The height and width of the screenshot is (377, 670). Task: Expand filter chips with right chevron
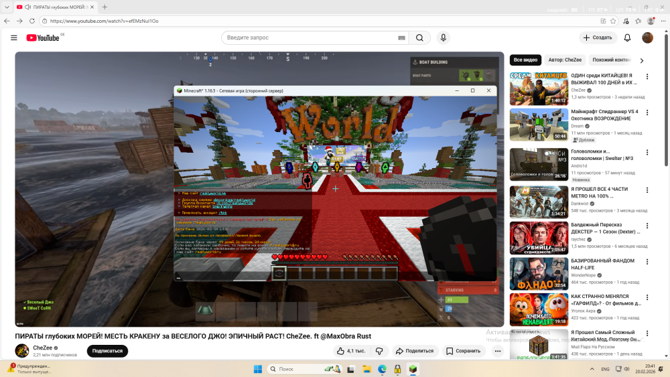[641, 60]
